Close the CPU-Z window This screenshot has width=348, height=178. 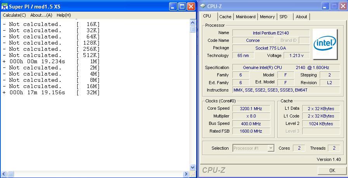pyautogui.click(x=343, y=7)
